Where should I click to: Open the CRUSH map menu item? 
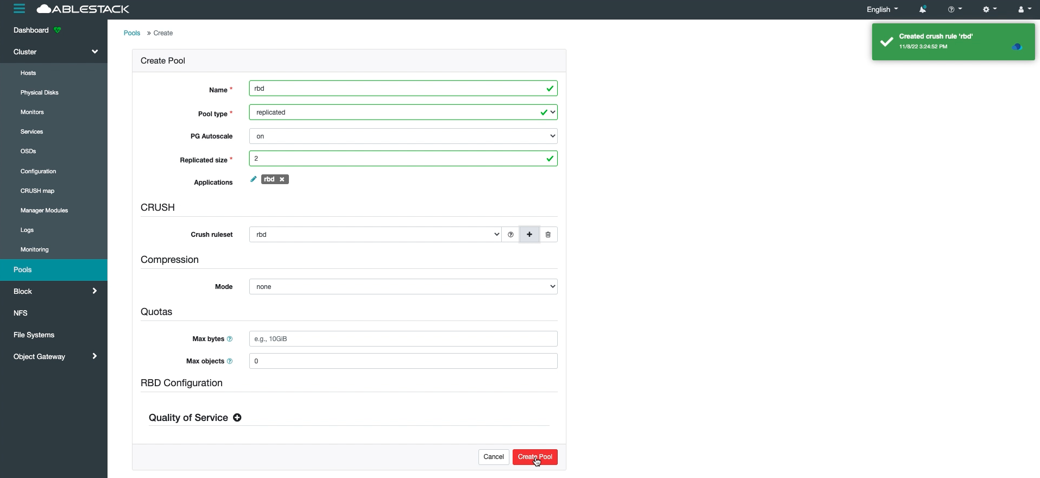[x=37, y=191]
